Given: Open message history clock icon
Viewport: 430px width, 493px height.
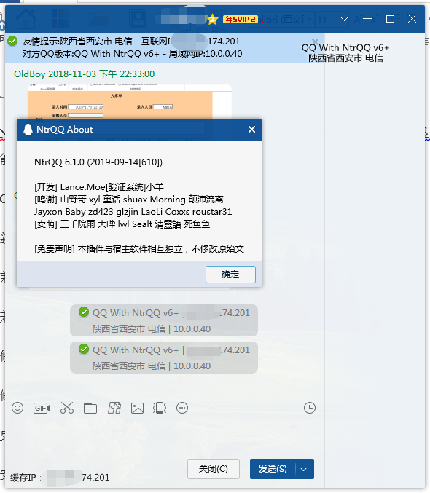Looking at the screenshot, I should click(310, 408).
